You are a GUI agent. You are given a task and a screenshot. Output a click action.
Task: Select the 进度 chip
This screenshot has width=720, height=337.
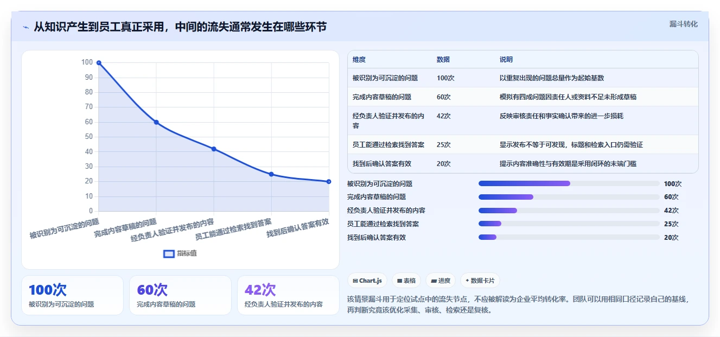coord(441,281)
